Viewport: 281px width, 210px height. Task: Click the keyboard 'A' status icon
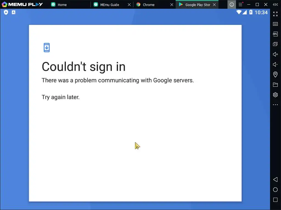click(13, 12)
